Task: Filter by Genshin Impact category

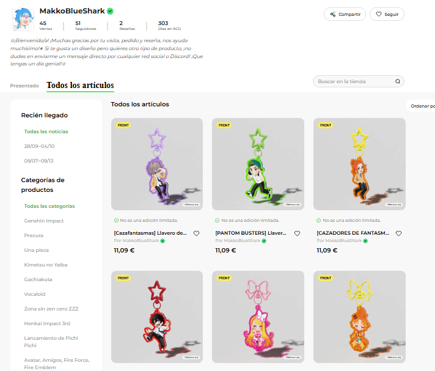Action: pos(44,221)
